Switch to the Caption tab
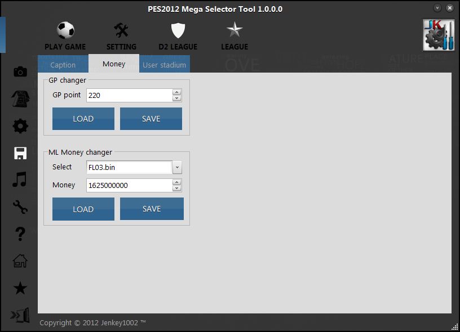Screen dimensions: 460x332 click(x=63, y=65)
